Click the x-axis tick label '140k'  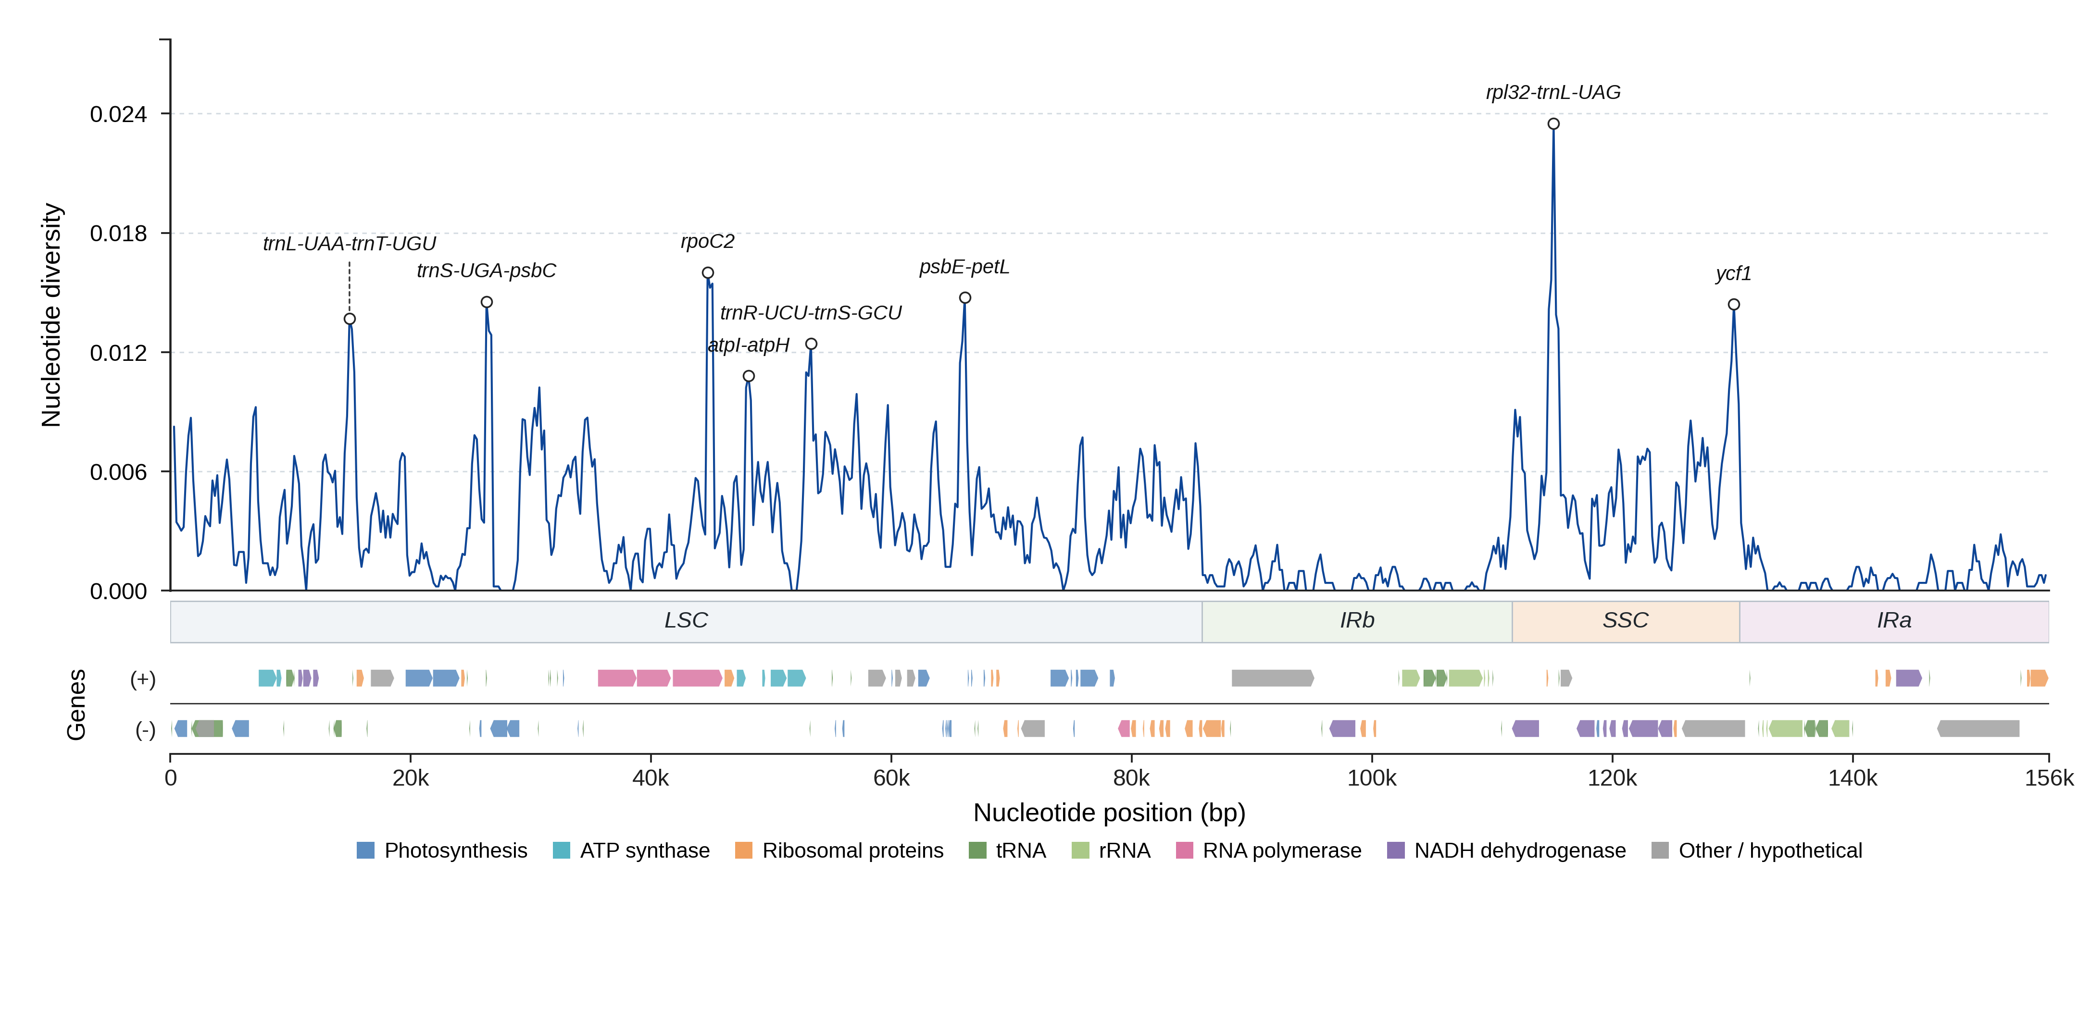(1853, 779)
